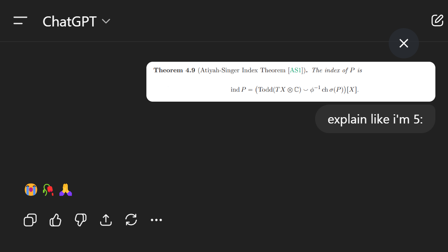This screenshot has height=252, width=448.
Task: Select the user message bubble saying explain like i'm 5
Action: tap(375, 119)
